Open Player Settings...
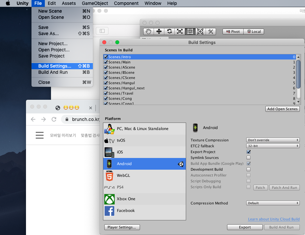Viewport: 305px width, 235px height. click(x=122, y=227)
